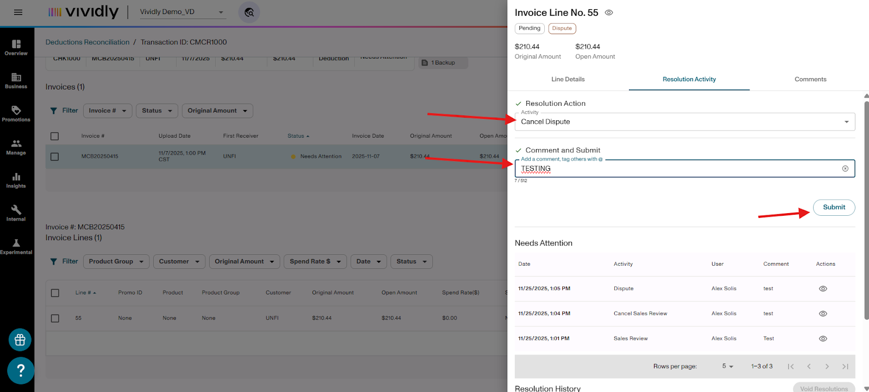Open the hamburger navigation menu
The image size is (869, 392).
[x=18, y=12]
